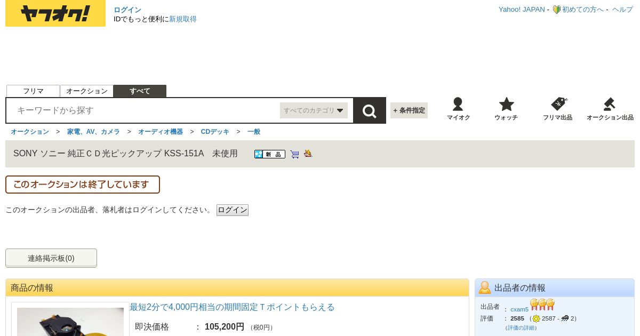Go to オーディオ機器 breadcrumb

pos(161,132)
